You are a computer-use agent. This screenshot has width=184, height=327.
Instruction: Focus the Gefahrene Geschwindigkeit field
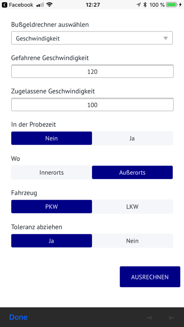tap(92, 71)
